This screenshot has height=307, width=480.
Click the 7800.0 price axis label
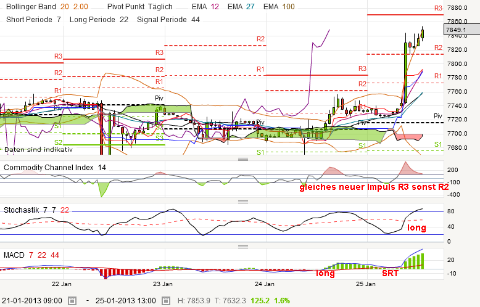click(457, 64)
